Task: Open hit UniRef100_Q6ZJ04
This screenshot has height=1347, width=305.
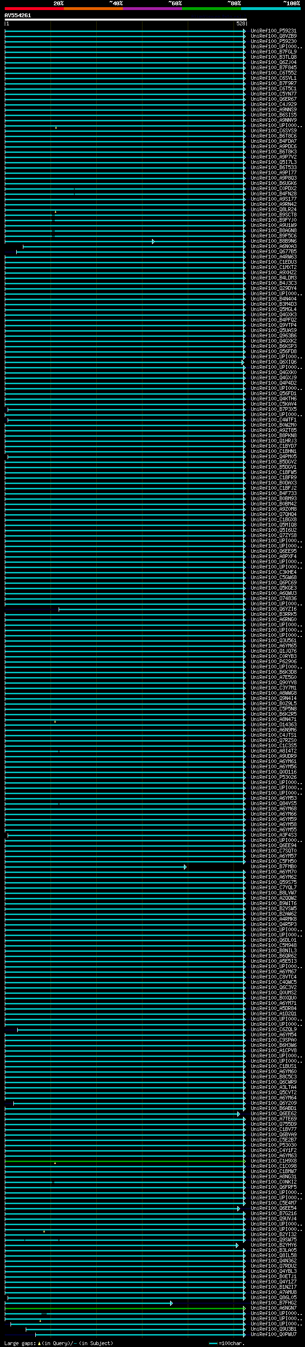Action: click(273, 62)
